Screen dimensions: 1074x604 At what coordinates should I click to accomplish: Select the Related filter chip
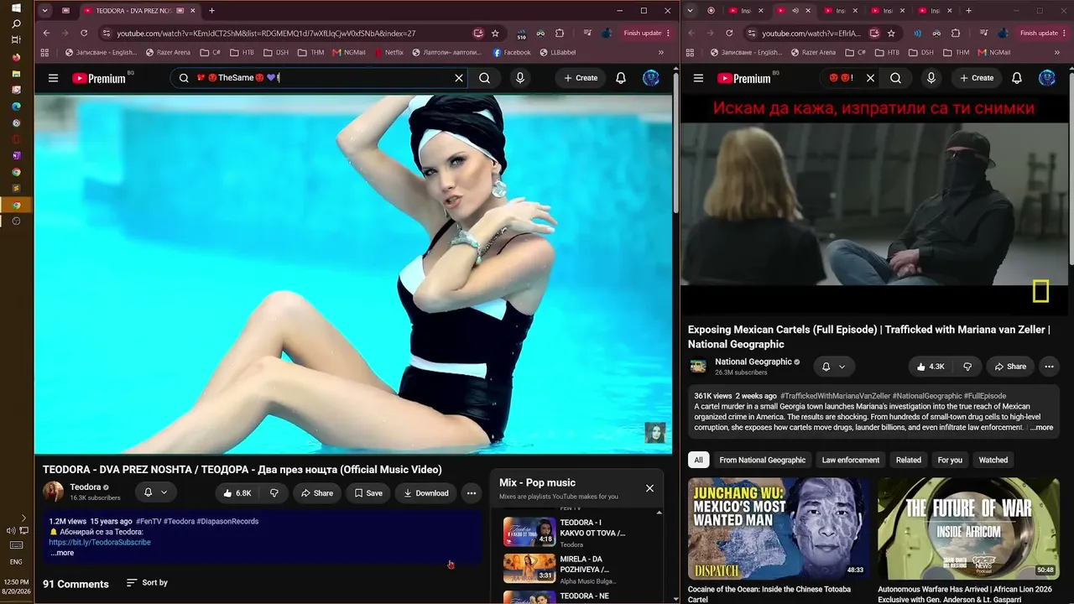[908, 460]
